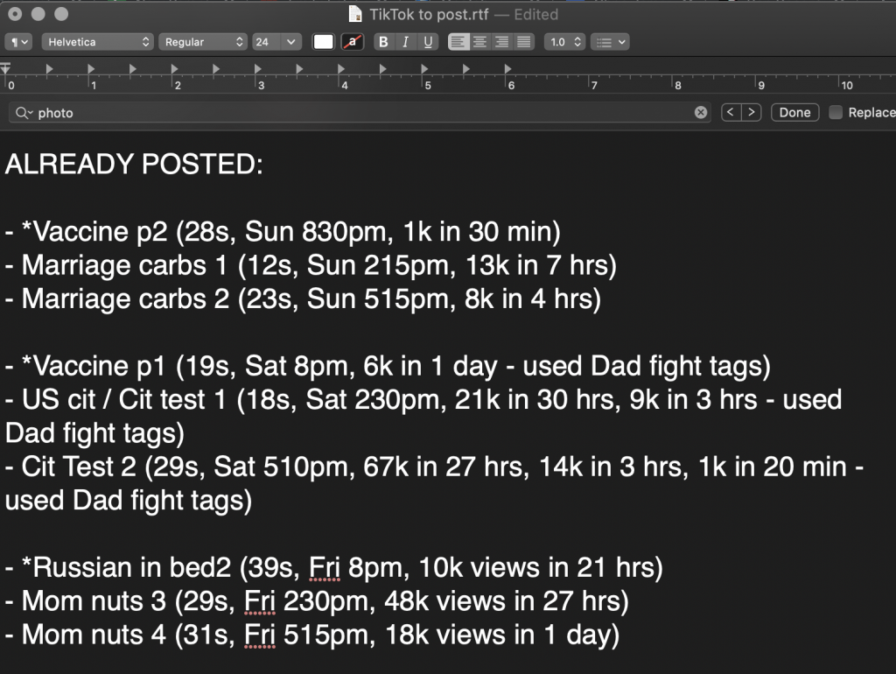Align text to the left

pos(458,42)
